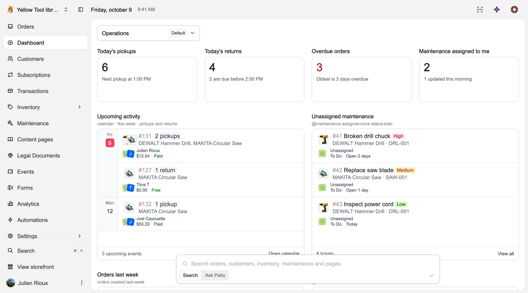This screenshot has height=293, width=528.
Task: Select the Search mode tab
Action: [190, 275]
